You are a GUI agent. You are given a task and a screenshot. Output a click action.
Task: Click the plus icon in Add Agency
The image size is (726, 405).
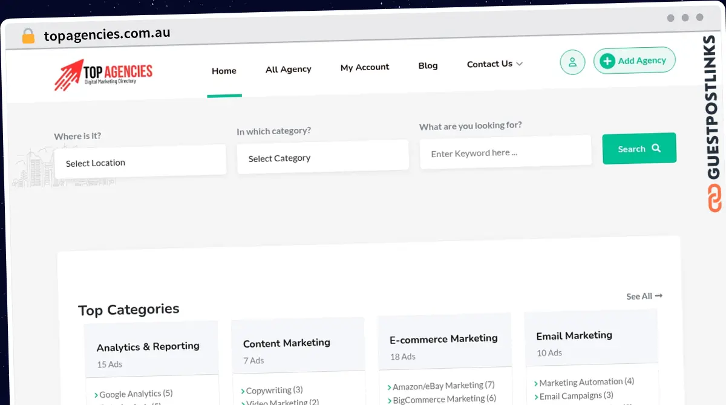coord(607,61)
